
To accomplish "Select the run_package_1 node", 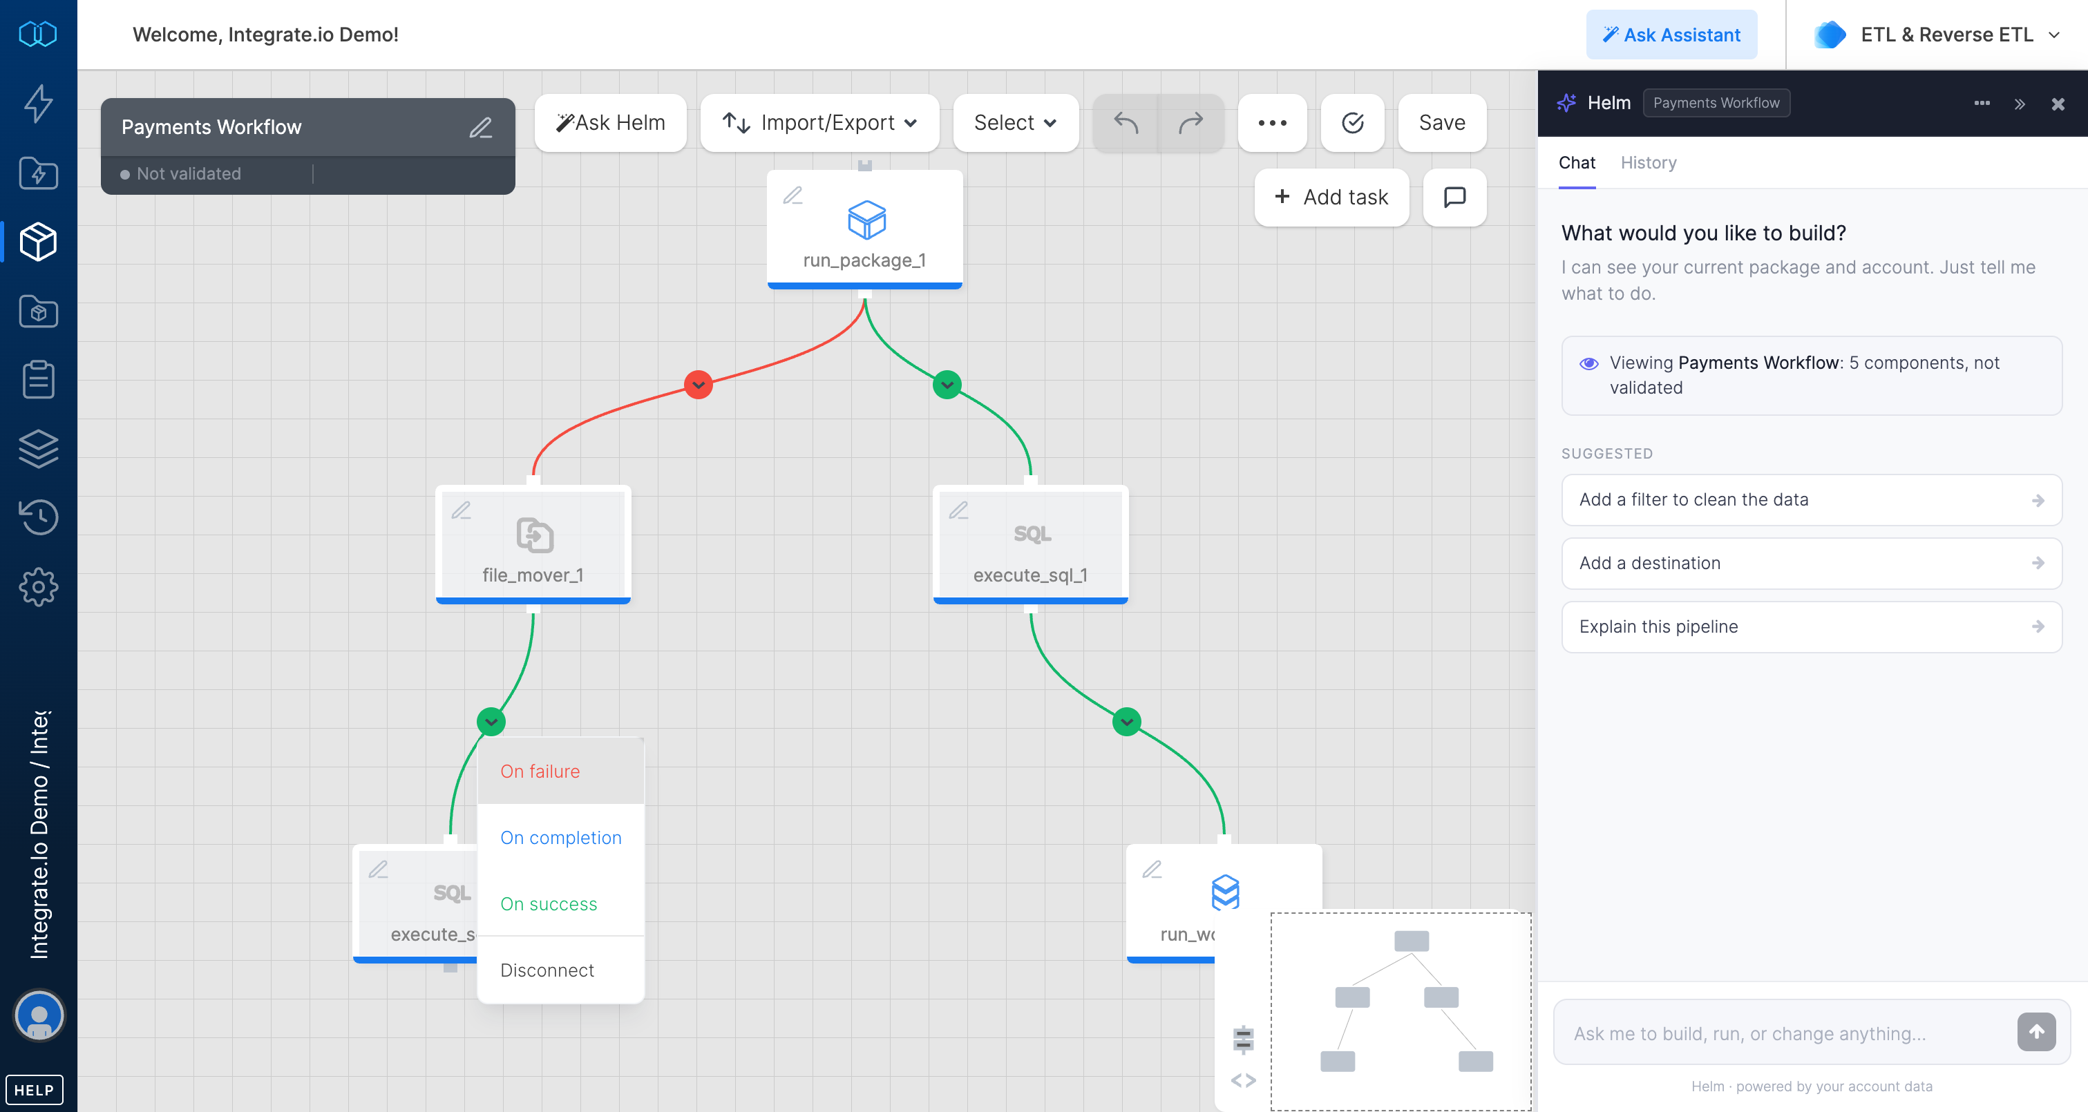I will pos(865,229).
